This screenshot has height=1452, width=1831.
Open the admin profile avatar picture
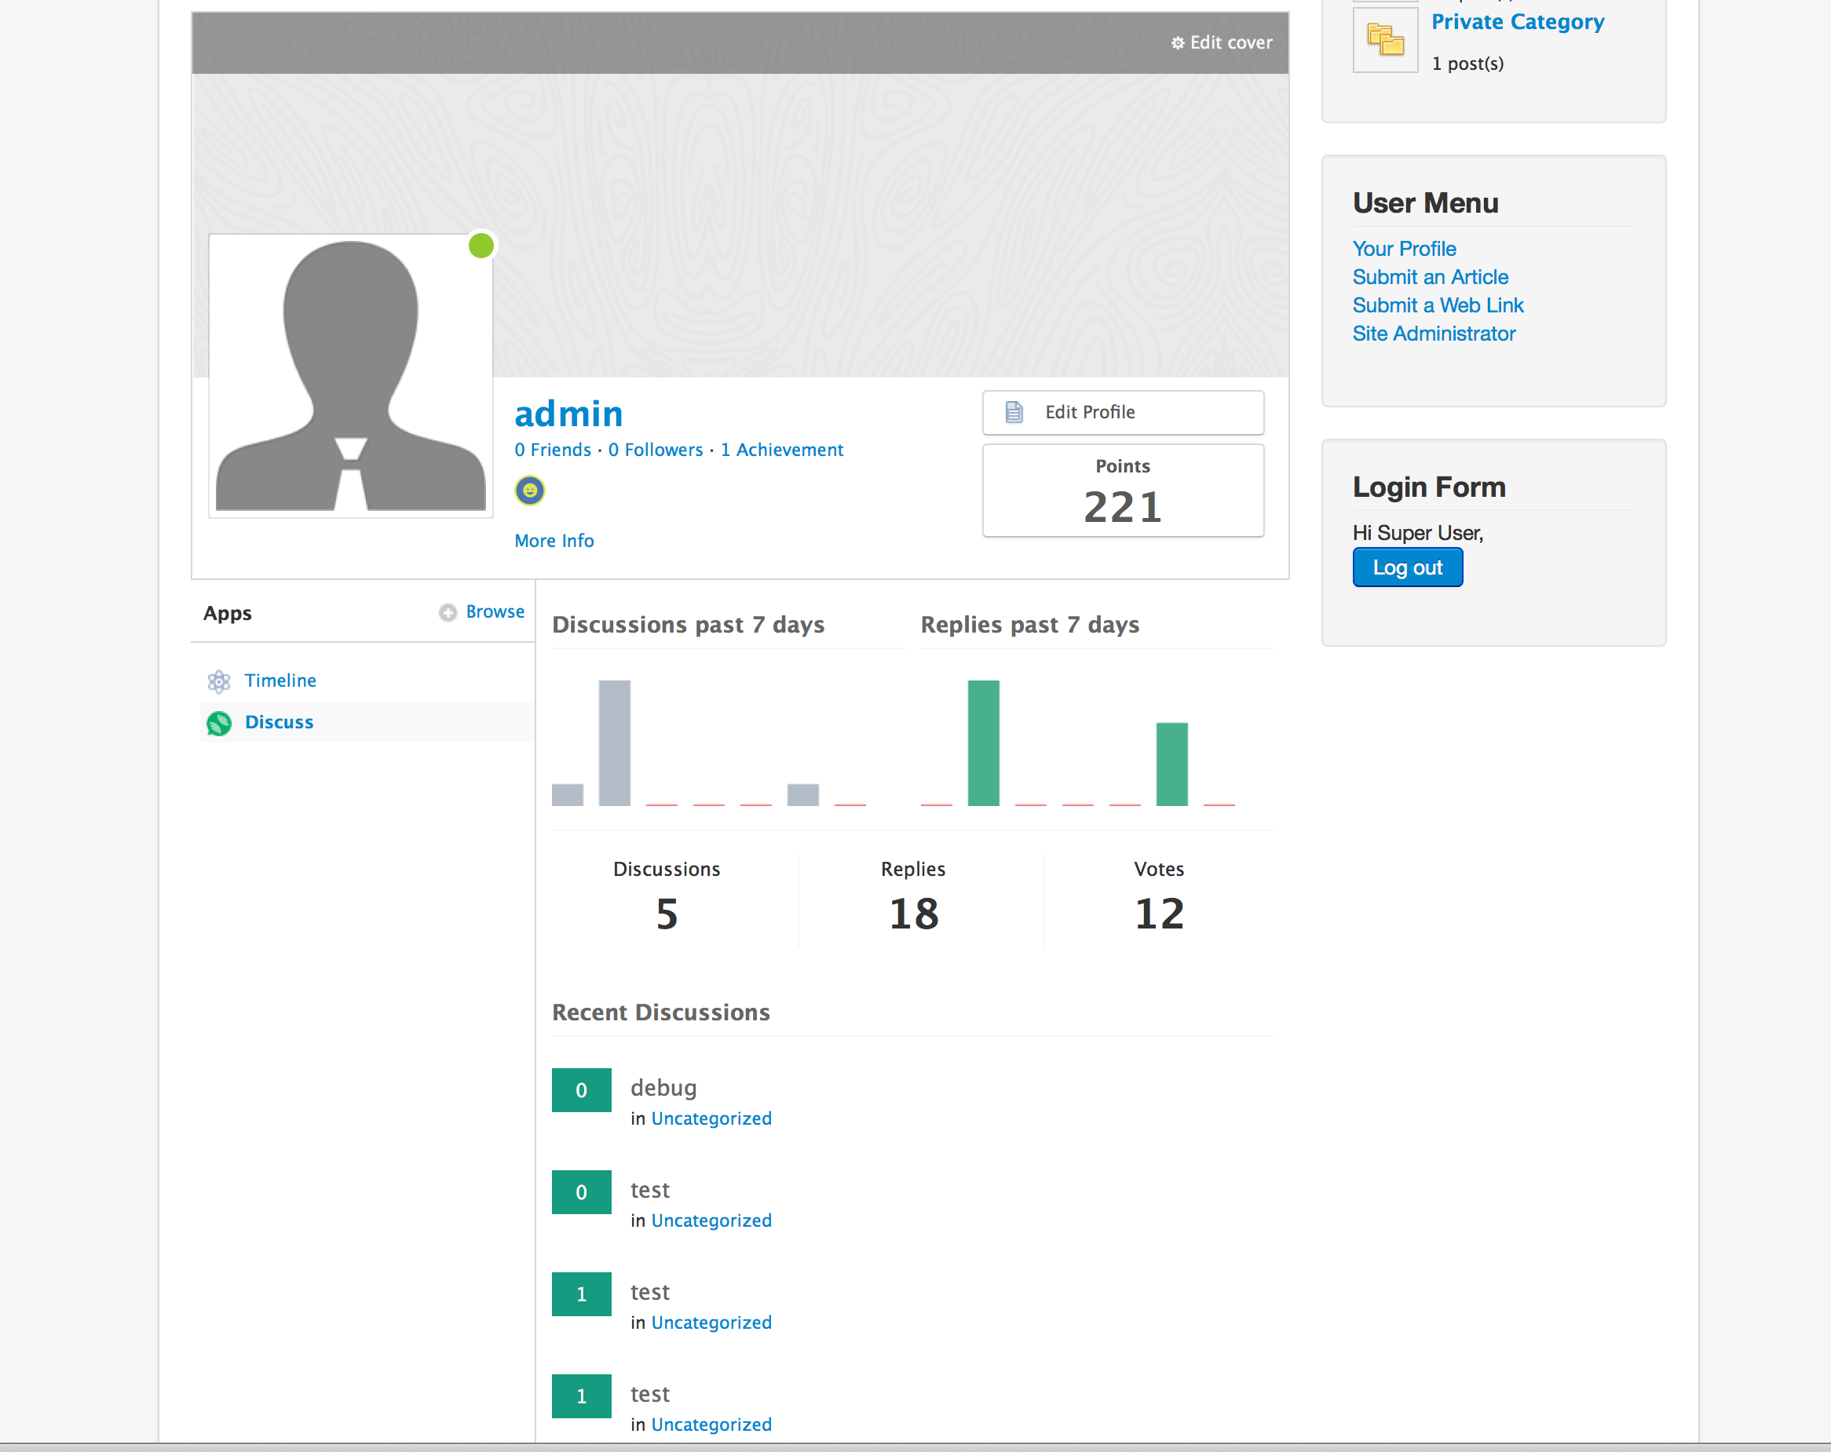(x=351, y=375)
